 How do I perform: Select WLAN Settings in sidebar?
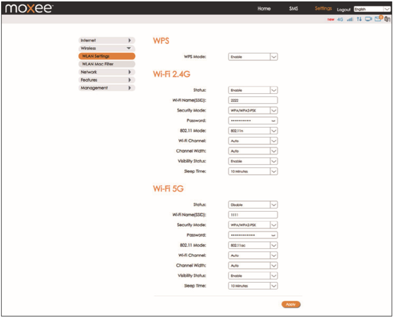pyautogui.click(x=107, y=56)
